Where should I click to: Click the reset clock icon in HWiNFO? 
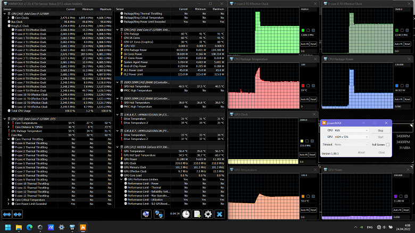pyautogui.click(x=186, y=214)
